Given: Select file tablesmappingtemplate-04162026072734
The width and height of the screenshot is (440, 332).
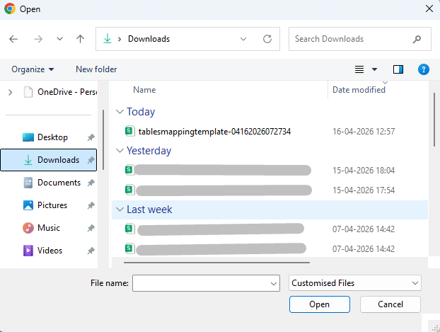Looking at the screenshot, I should (x=214, y=132).
